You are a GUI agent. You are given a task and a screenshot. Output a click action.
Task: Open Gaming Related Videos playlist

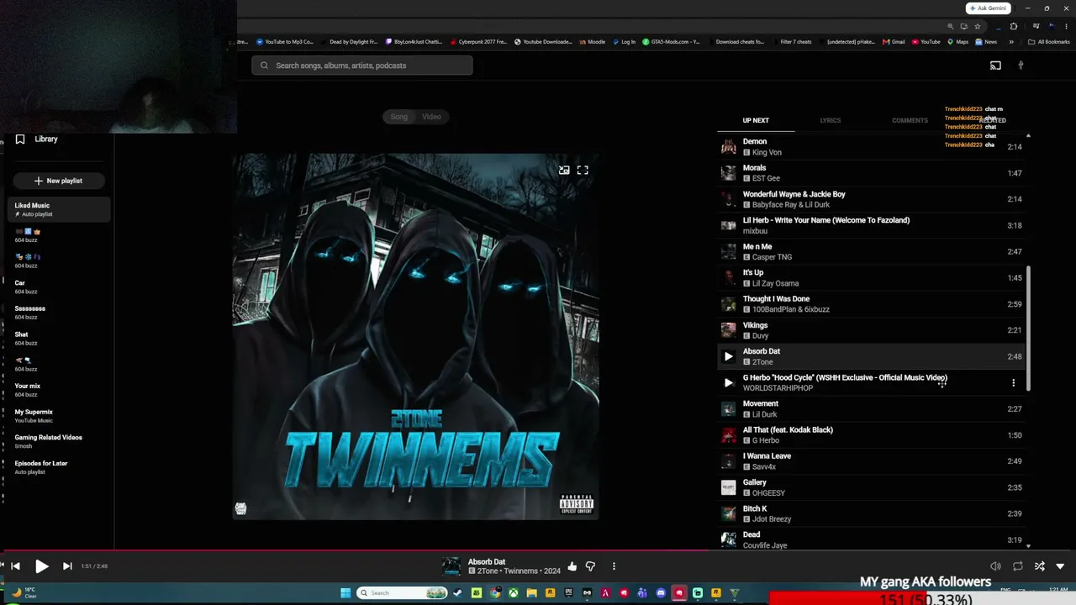pyautogui.click(x=59, y=441)
